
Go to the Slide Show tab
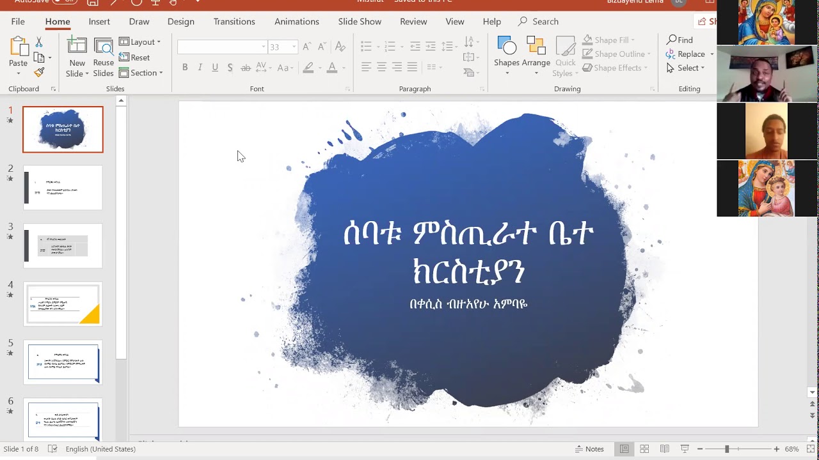[x=360, y=22]
